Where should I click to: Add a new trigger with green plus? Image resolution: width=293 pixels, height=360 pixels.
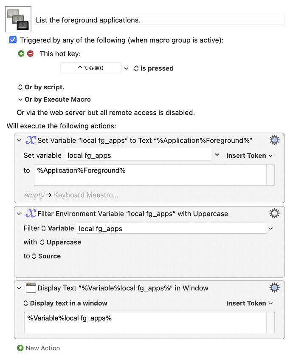(x=21, y=54)
